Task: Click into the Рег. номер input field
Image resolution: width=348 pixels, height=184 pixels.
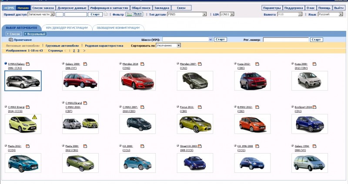Action: tap(285, 40)
